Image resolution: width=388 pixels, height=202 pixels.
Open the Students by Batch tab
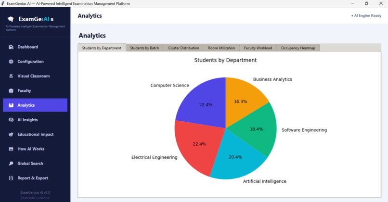coord(144,48)
